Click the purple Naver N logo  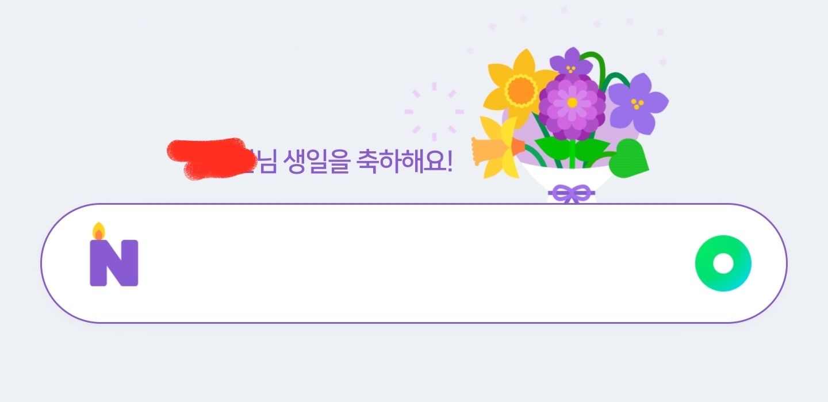(114, 262)
